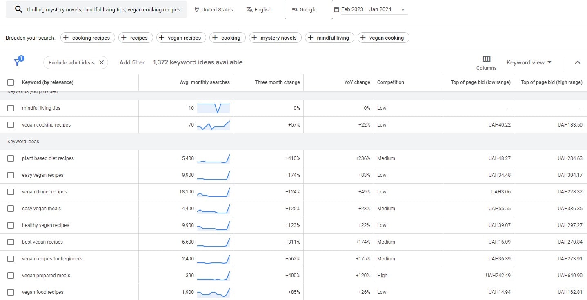Add vegan recipes to broaden search
Image resolution: width=587 pixels, height=300 pixels.
coord(181,38)
